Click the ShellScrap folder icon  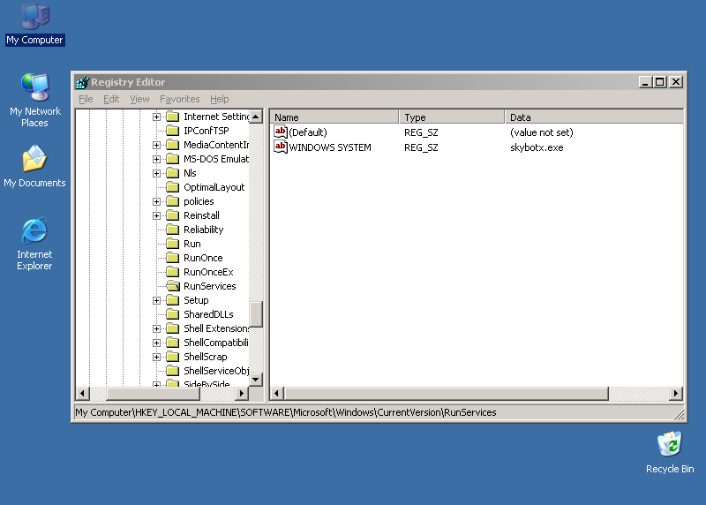172,357
